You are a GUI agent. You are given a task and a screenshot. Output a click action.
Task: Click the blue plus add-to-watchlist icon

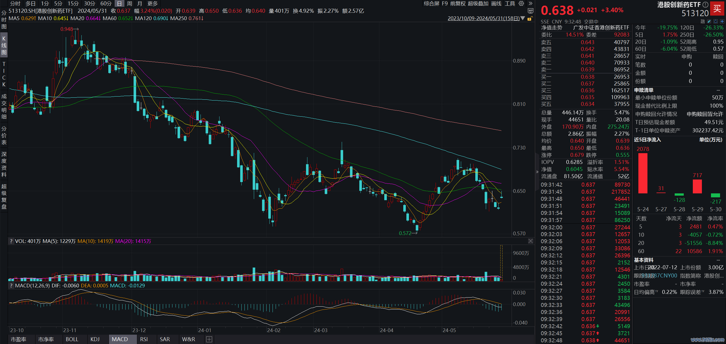click(x=722, y=21)
